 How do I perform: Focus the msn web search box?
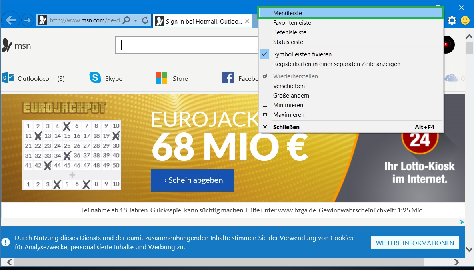click(186, 45)
